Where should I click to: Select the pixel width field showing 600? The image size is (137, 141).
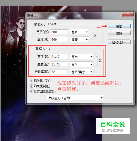pyautogui.click(x=59, y=32)
